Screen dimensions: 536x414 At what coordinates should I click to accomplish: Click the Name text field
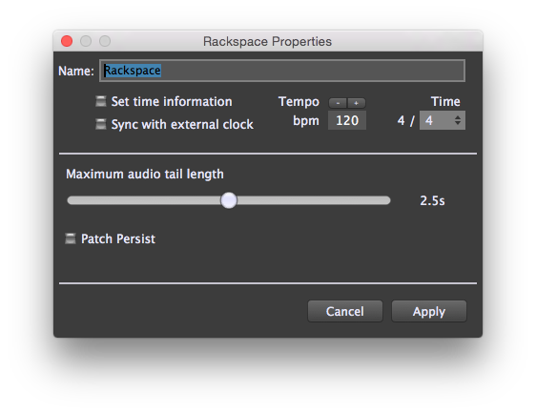click(x=282, y=71)
